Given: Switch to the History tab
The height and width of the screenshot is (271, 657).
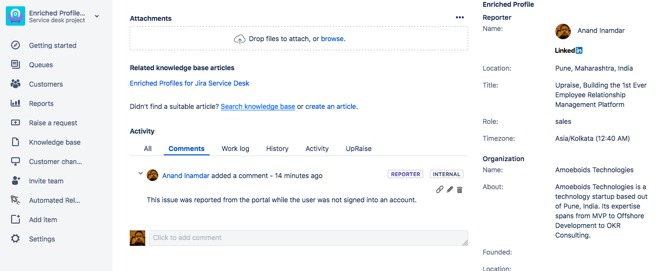Looking at the screenshot, I should (x=277, y=149).
